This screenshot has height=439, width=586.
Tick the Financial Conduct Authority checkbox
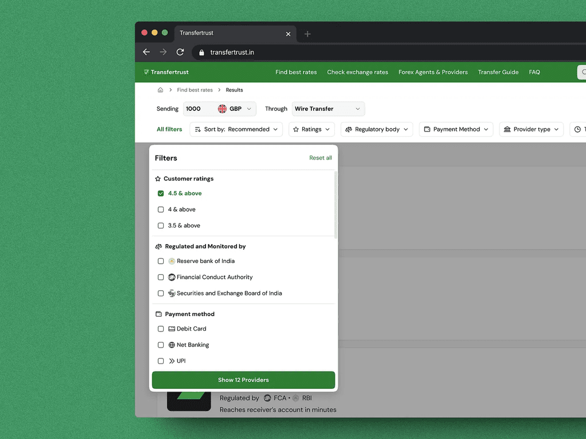click(x=161, y=277)
